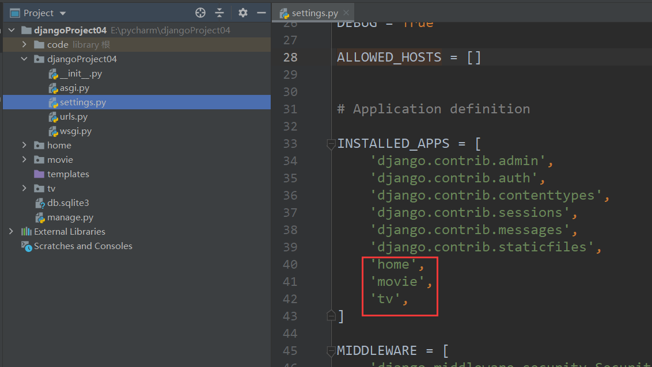
Task: Click the locate-in-project crosshair icon
Action: tap(200, 13)
